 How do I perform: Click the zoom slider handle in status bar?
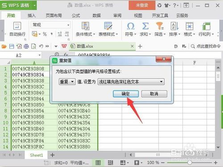click(190, 163)
